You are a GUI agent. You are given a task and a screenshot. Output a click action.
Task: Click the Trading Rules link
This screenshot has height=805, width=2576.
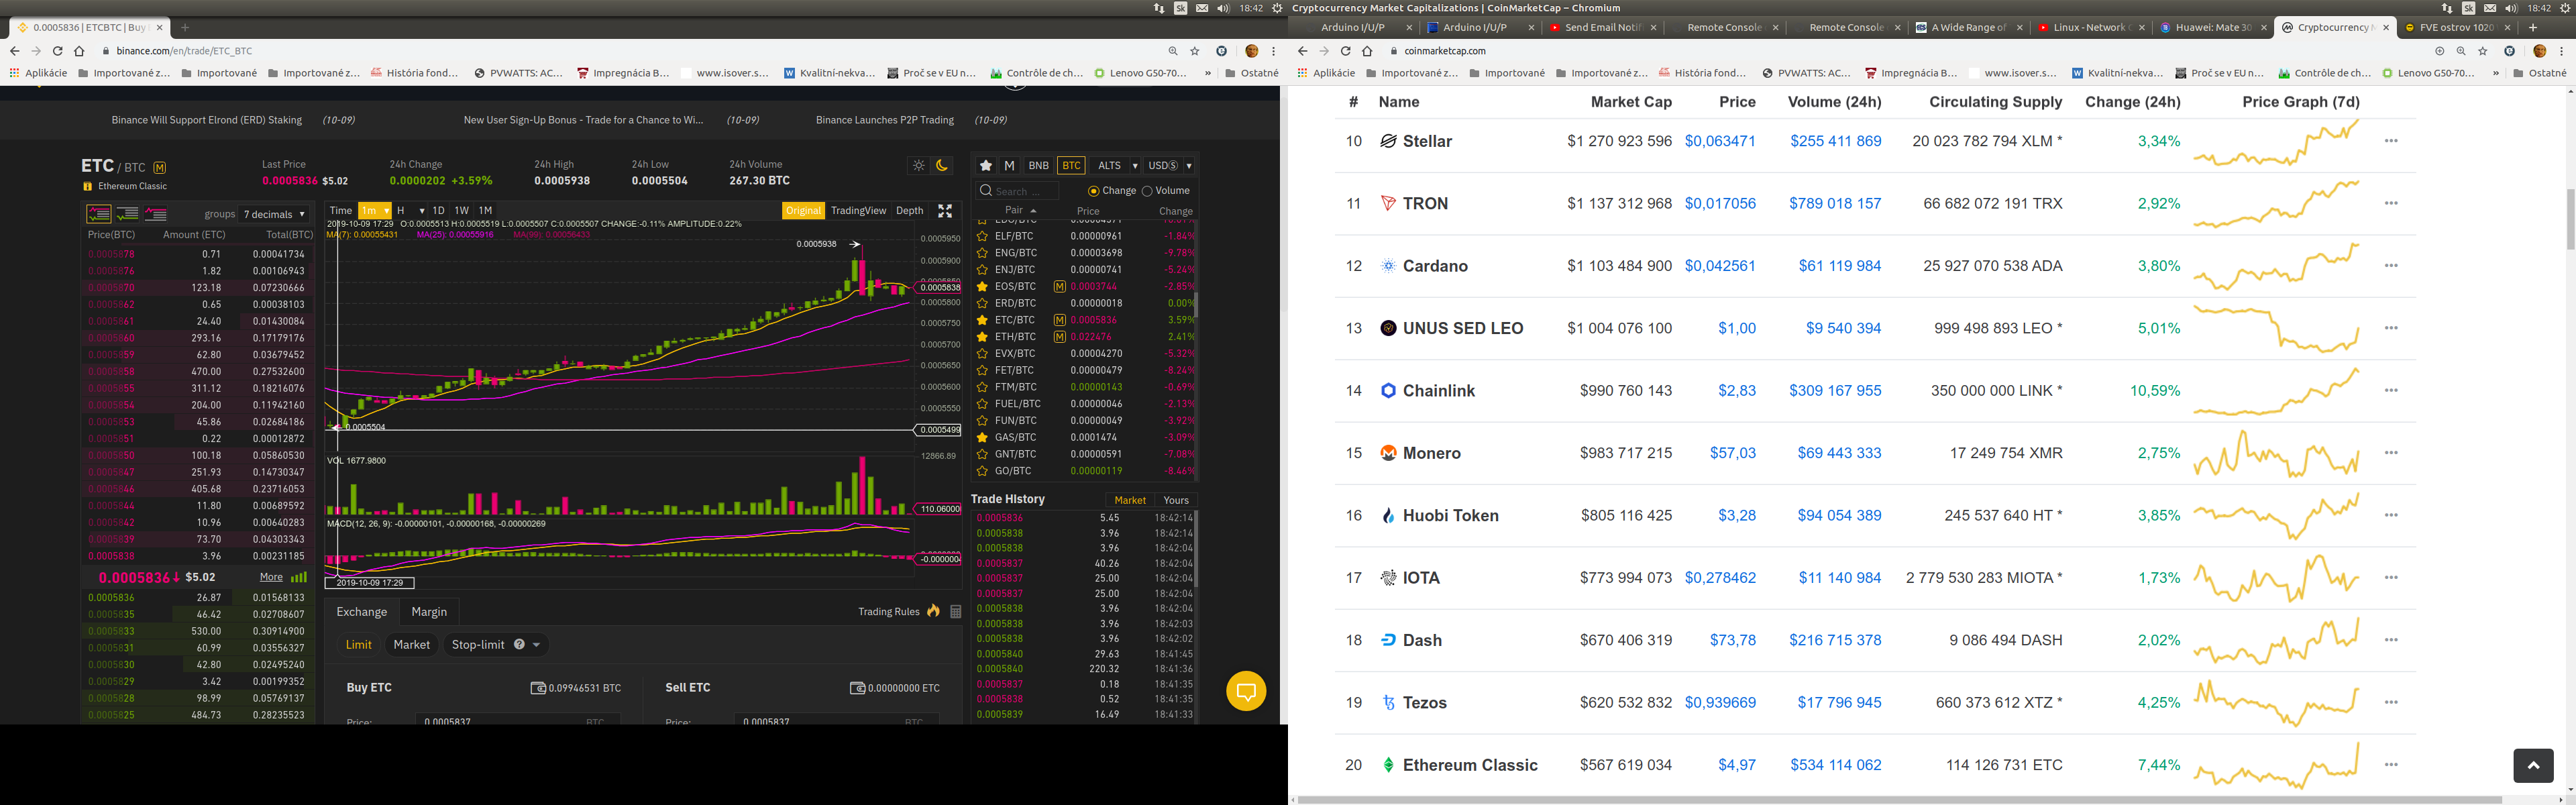tap(888, 612)
